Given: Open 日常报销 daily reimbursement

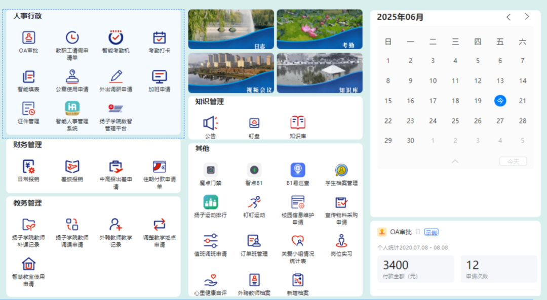Looking at the screenshot, I should coord(28,169).
